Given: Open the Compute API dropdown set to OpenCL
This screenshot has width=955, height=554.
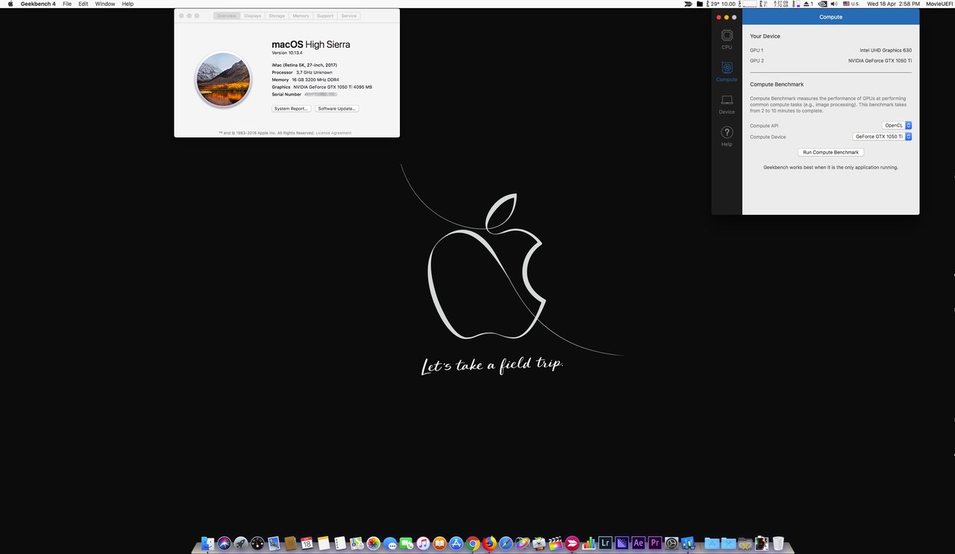Looking at the screenshot, I should tap(897, 125).
